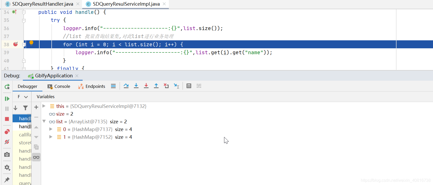This screenshot has width=433, height=185.
Task: Move watch up arrow
Action: pyautogui.click(x=36, y=127)
